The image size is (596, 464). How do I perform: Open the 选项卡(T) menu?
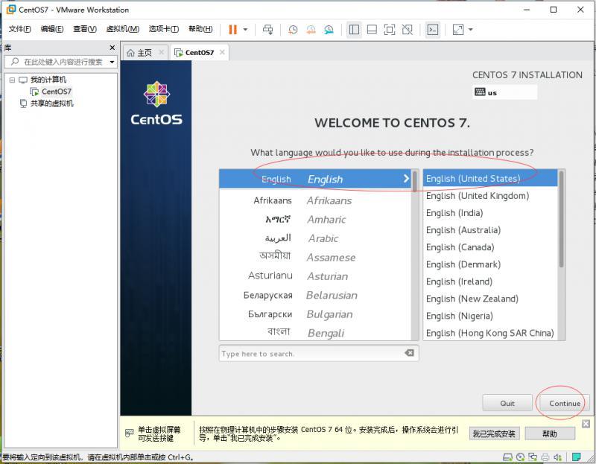point(164,29)
